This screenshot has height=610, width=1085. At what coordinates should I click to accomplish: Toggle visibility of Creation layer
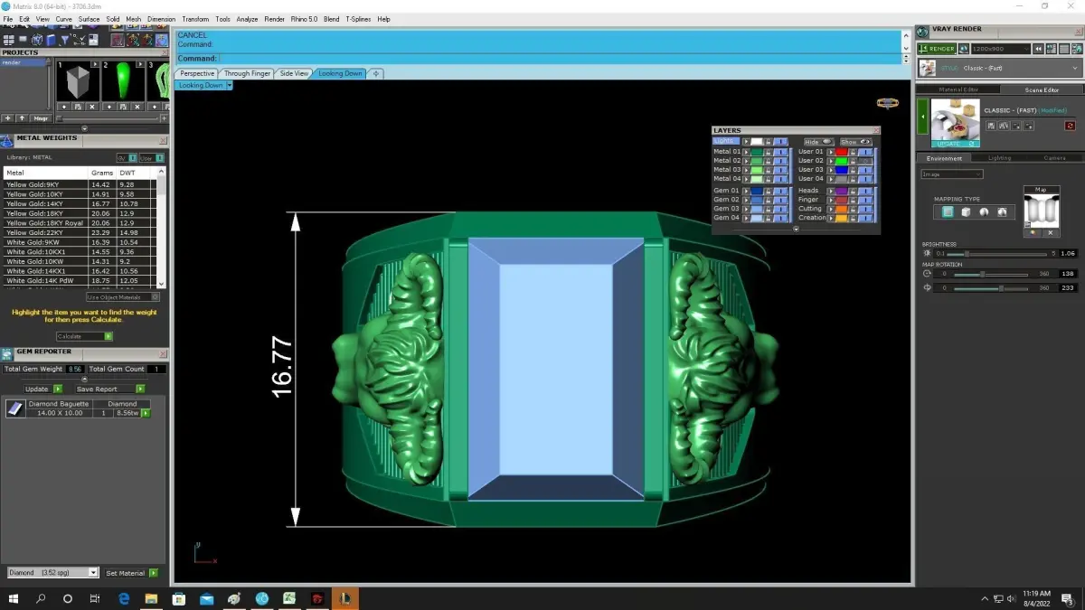865,218
